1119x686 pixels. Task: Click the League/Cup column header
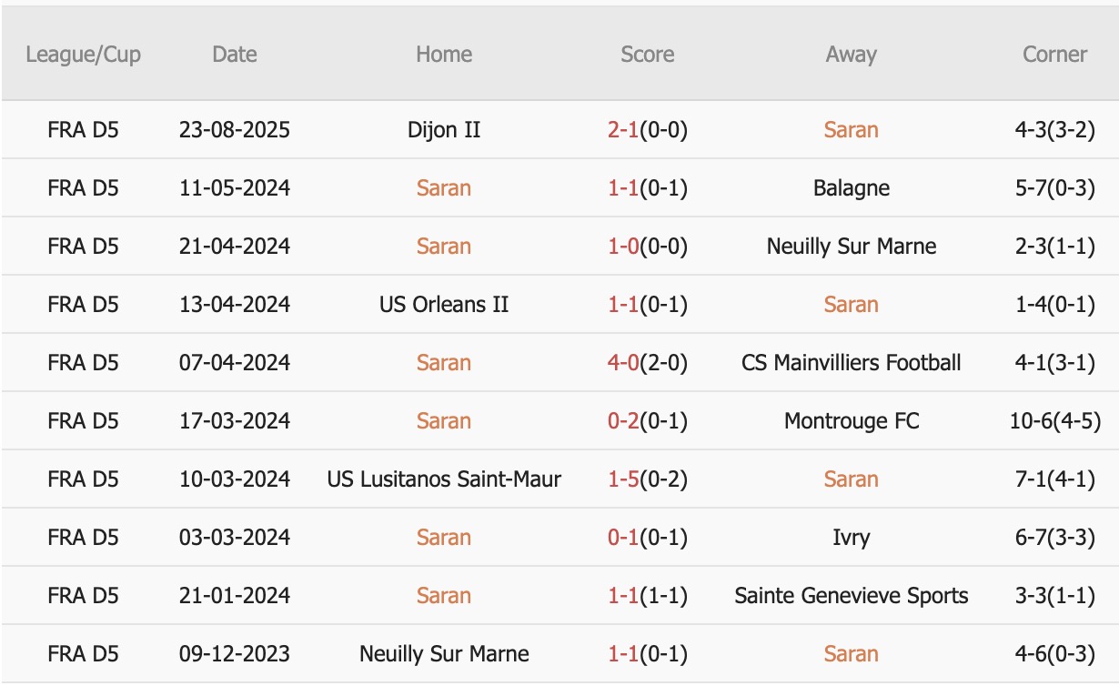click(83, 55)
